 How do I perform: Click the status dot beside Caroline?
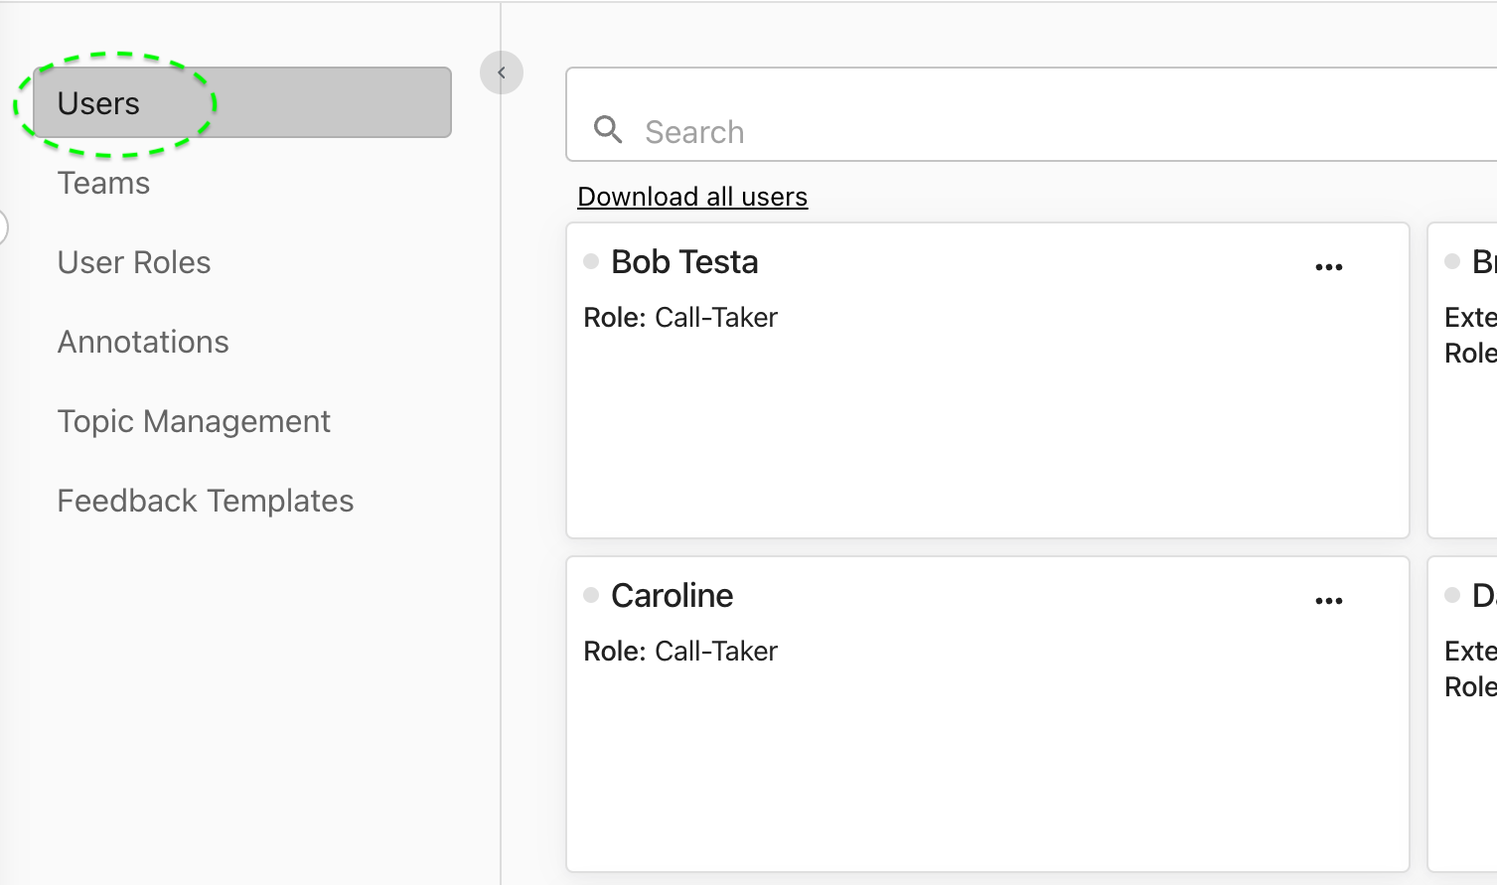click(591, 595)
